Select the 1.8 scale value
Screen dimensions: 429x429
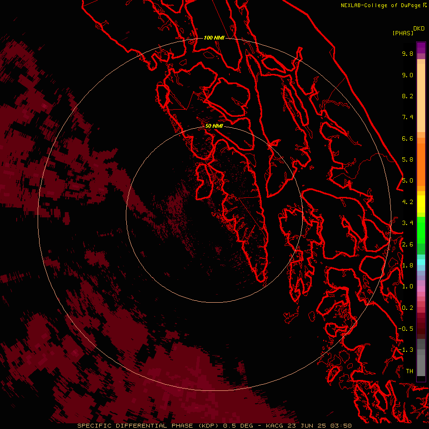[x=408, y=266]
